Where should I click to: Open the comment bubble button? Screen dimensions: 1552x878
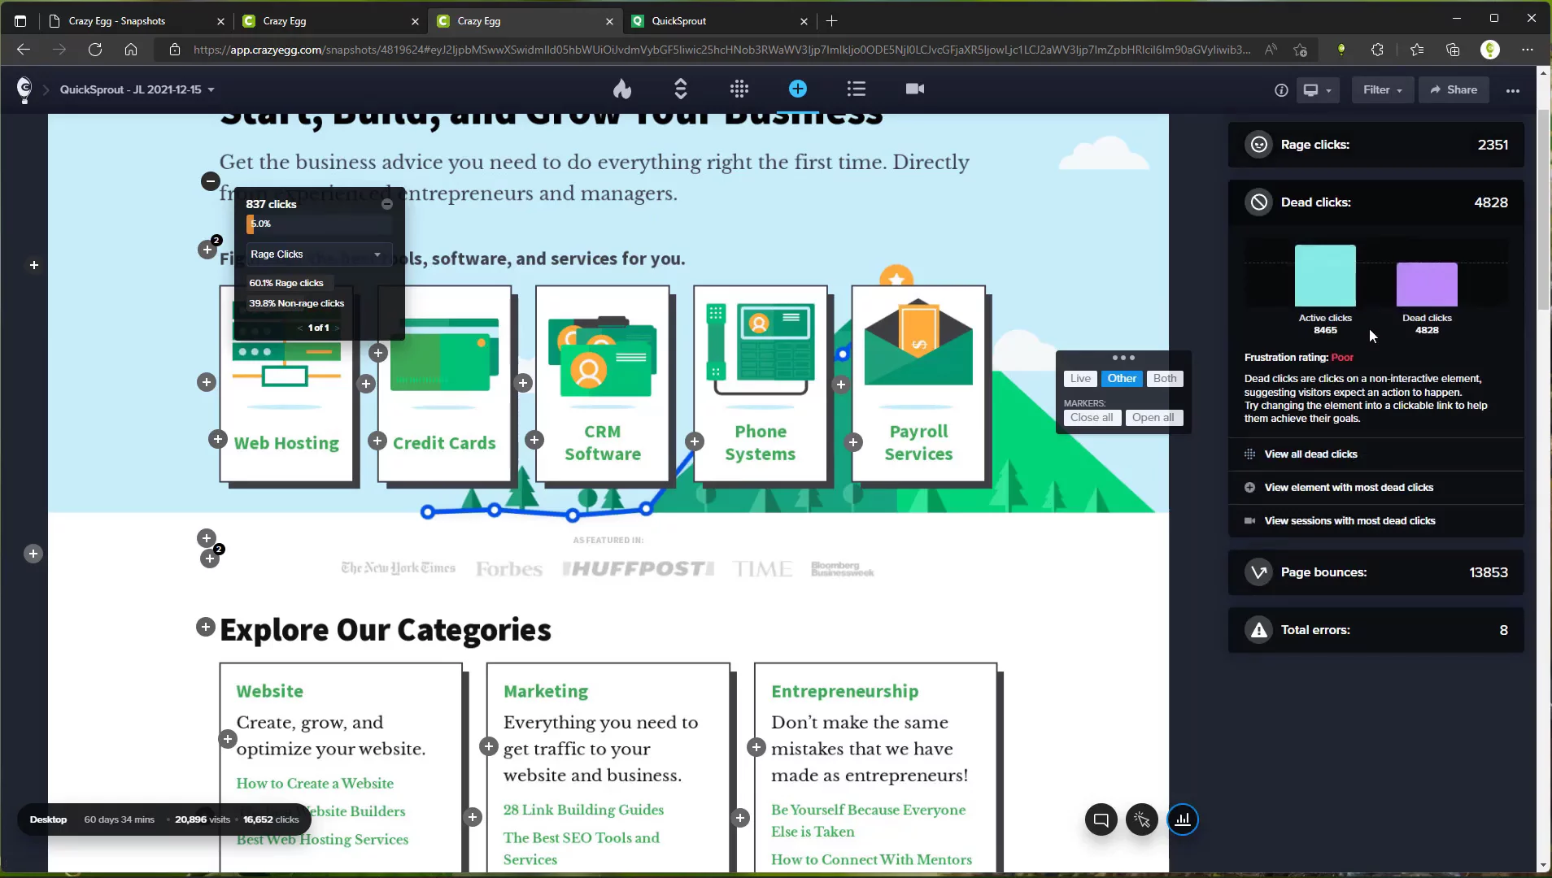(1101, 819)
